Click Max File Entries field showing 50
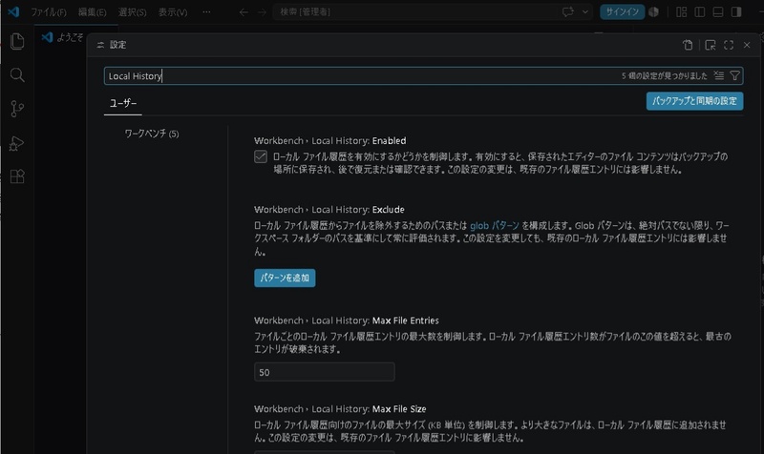This screenshot has width=764, height=454. click(x=325, y=372)
